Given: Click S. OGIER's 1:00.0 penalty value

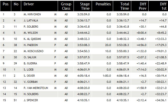Looking at the screenshot, I should 107,76.
